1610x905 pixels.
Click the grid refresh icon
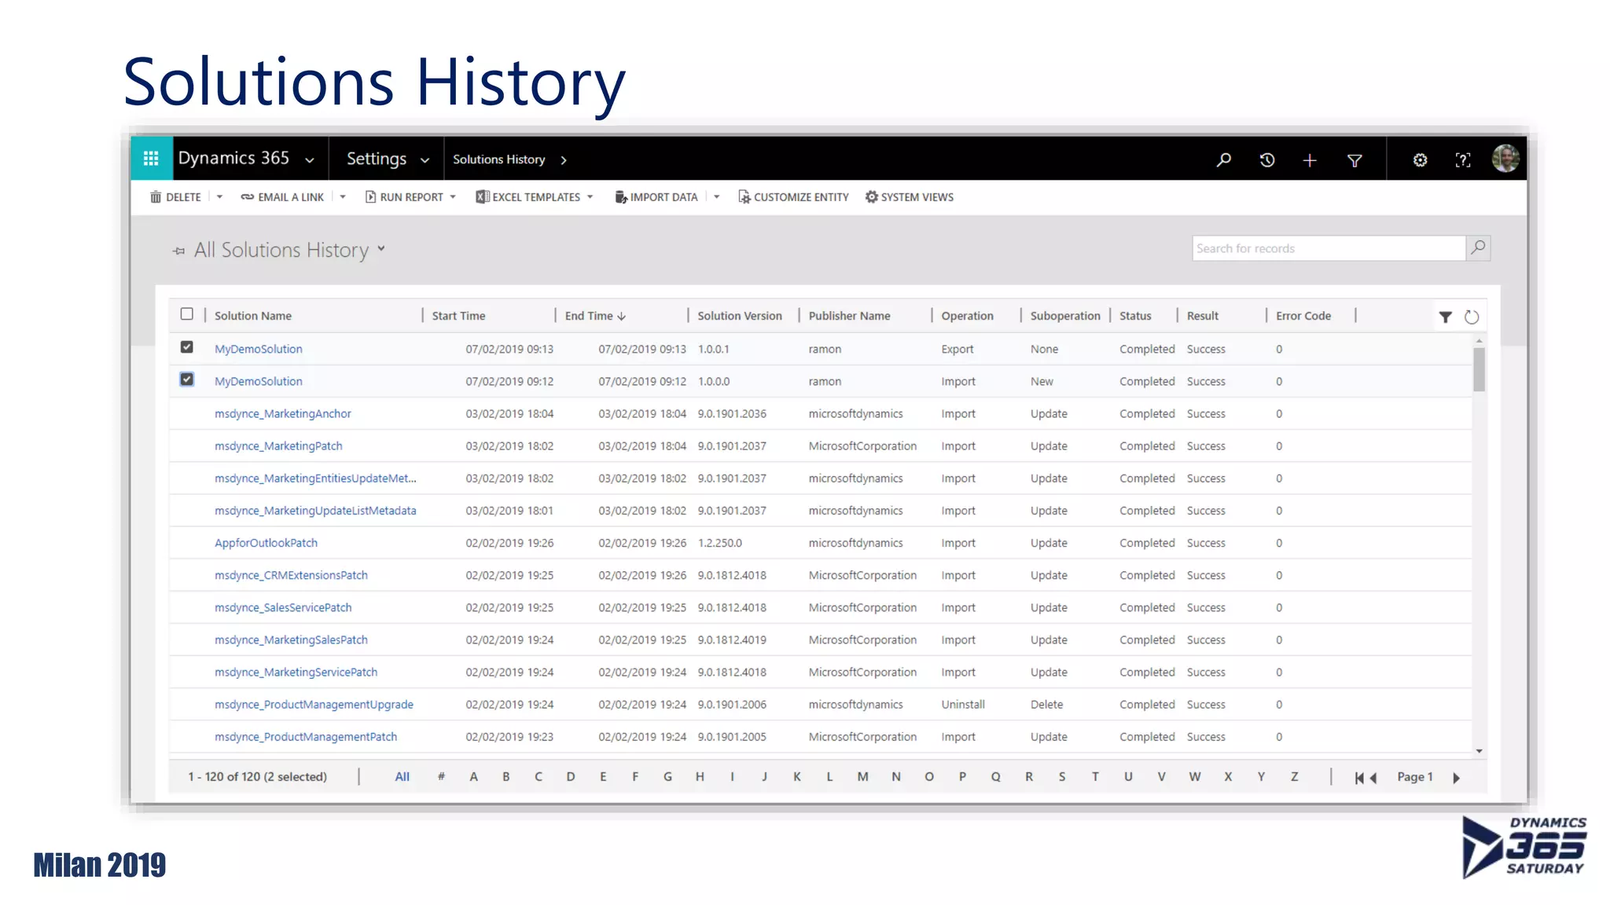point(1472,317)
